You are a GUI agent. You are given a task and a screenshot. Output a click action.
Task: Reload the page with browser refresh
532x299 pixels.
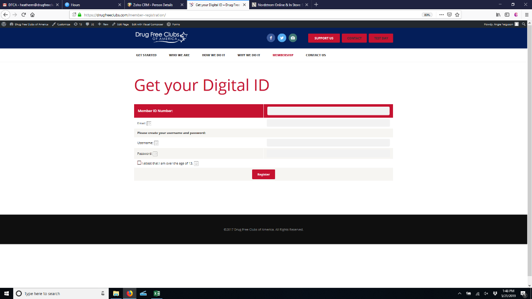[23, 15]
